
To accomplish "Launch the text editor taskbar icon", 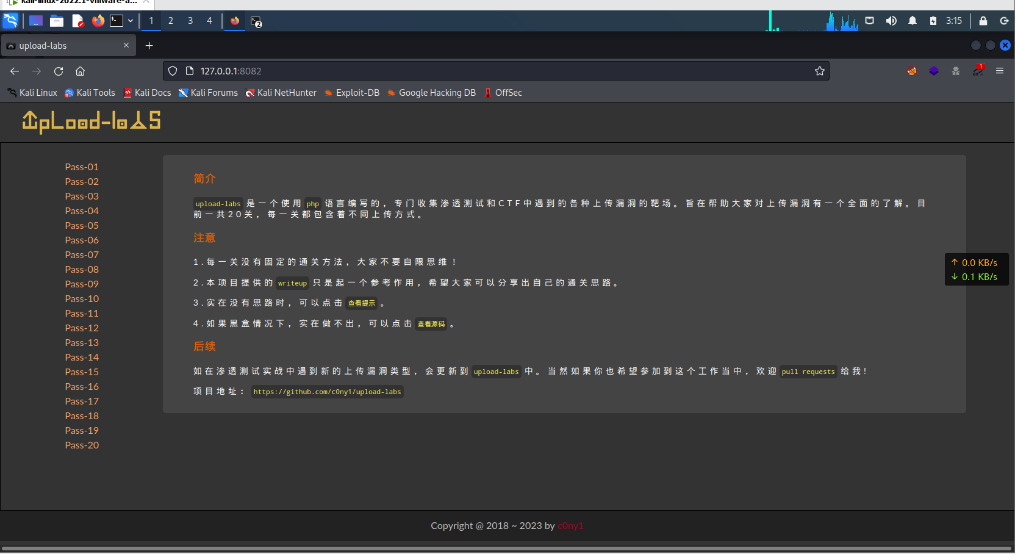I will point(77,21).
